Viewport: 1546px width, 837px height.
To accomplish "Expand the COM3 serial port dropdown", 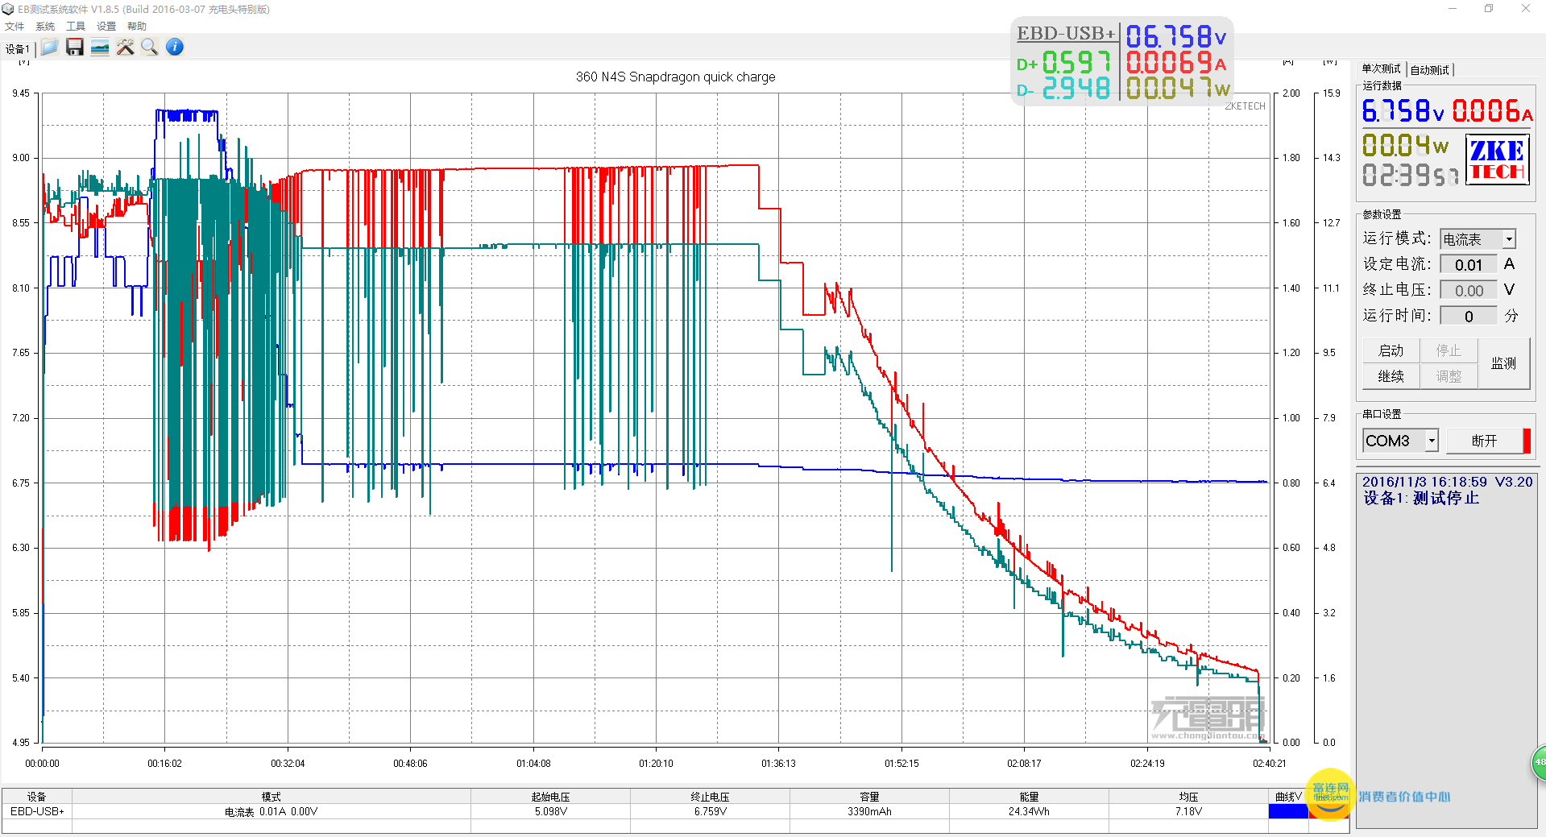I will (1432, 441).
